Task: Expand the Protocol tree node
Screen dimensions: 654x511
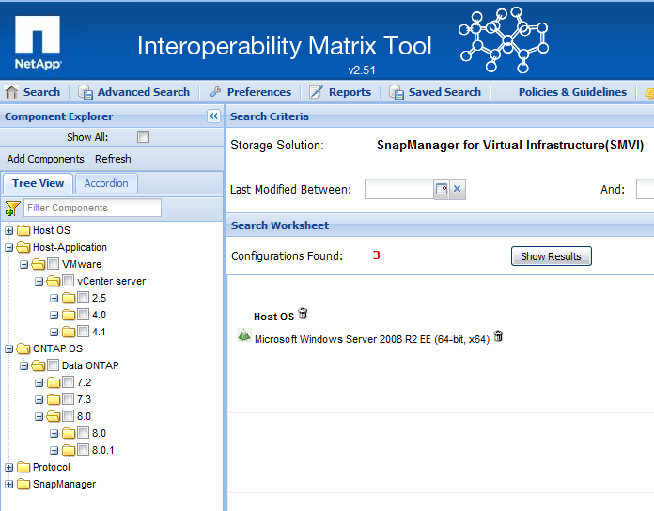Action: pyautogui.click(x=9, y=467)
